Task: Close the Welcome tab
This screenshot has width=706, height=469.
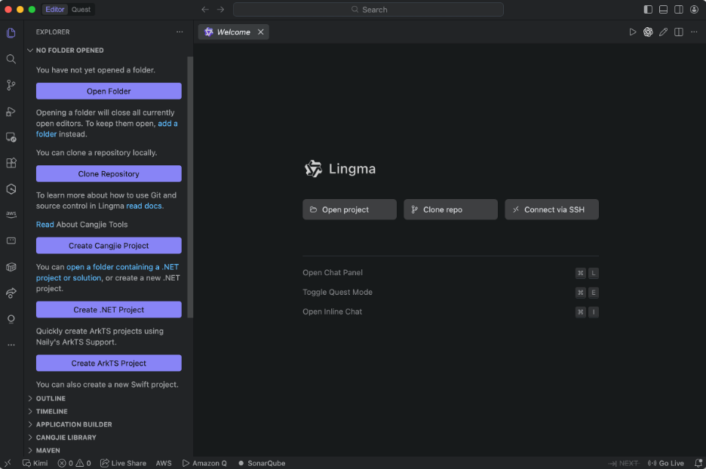Action: point(260,32)
